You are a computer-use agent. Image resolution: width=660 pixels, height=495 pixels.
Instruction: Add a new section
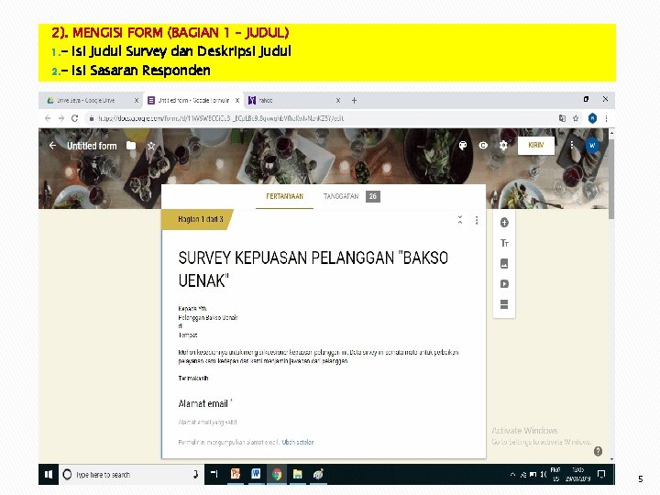(504, 304)
